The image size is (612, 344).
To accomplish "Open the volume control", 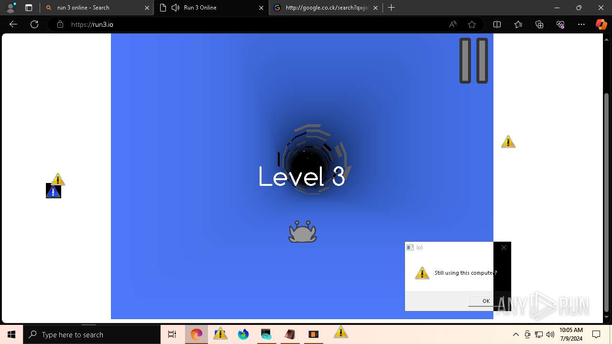I will pos(550,334).
